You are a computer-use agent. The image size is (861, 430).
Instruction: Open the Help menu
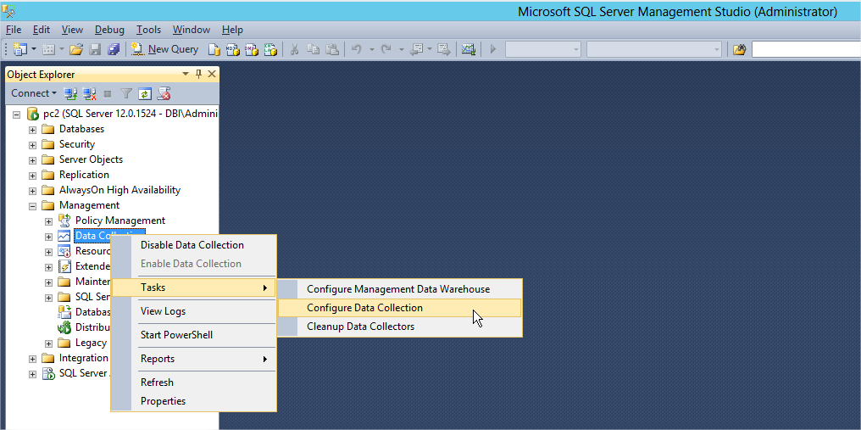tap(232, 30)
